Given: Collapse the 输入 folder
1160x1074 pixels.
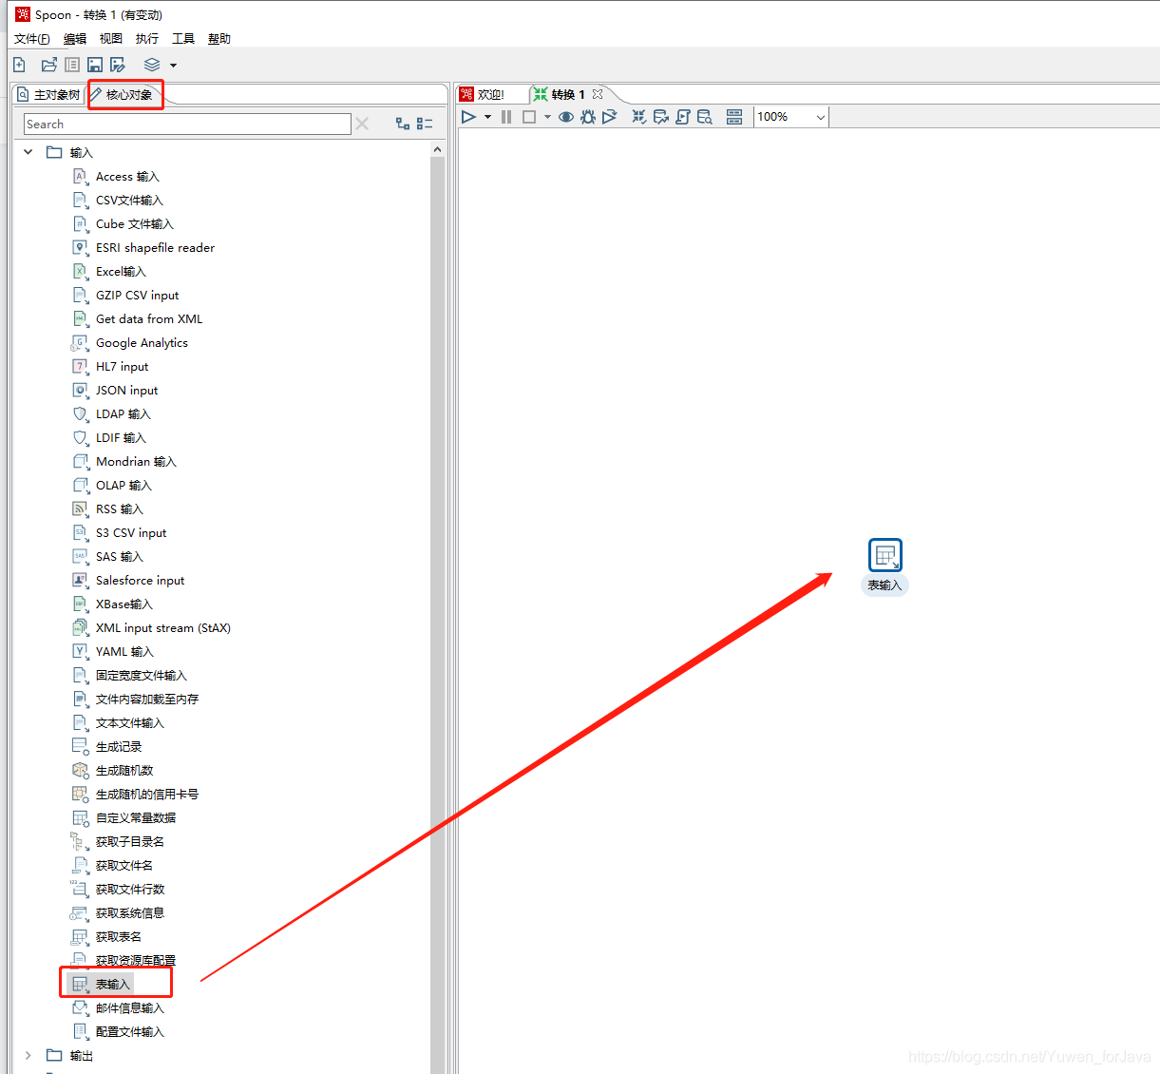Looking at the screenshot, I should pos(29,152).
